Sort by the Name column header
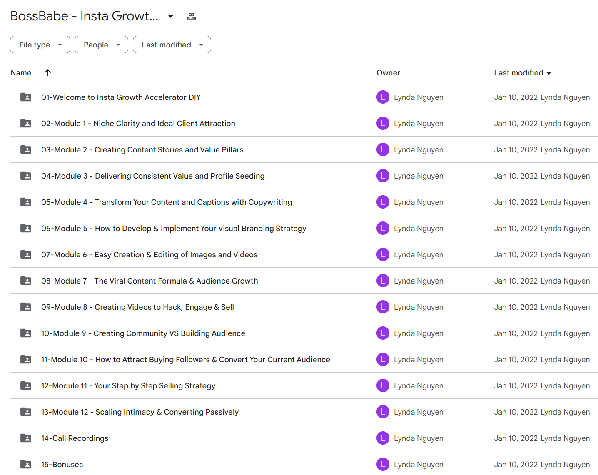Screen dimensions: 598x475 point(21,73)
